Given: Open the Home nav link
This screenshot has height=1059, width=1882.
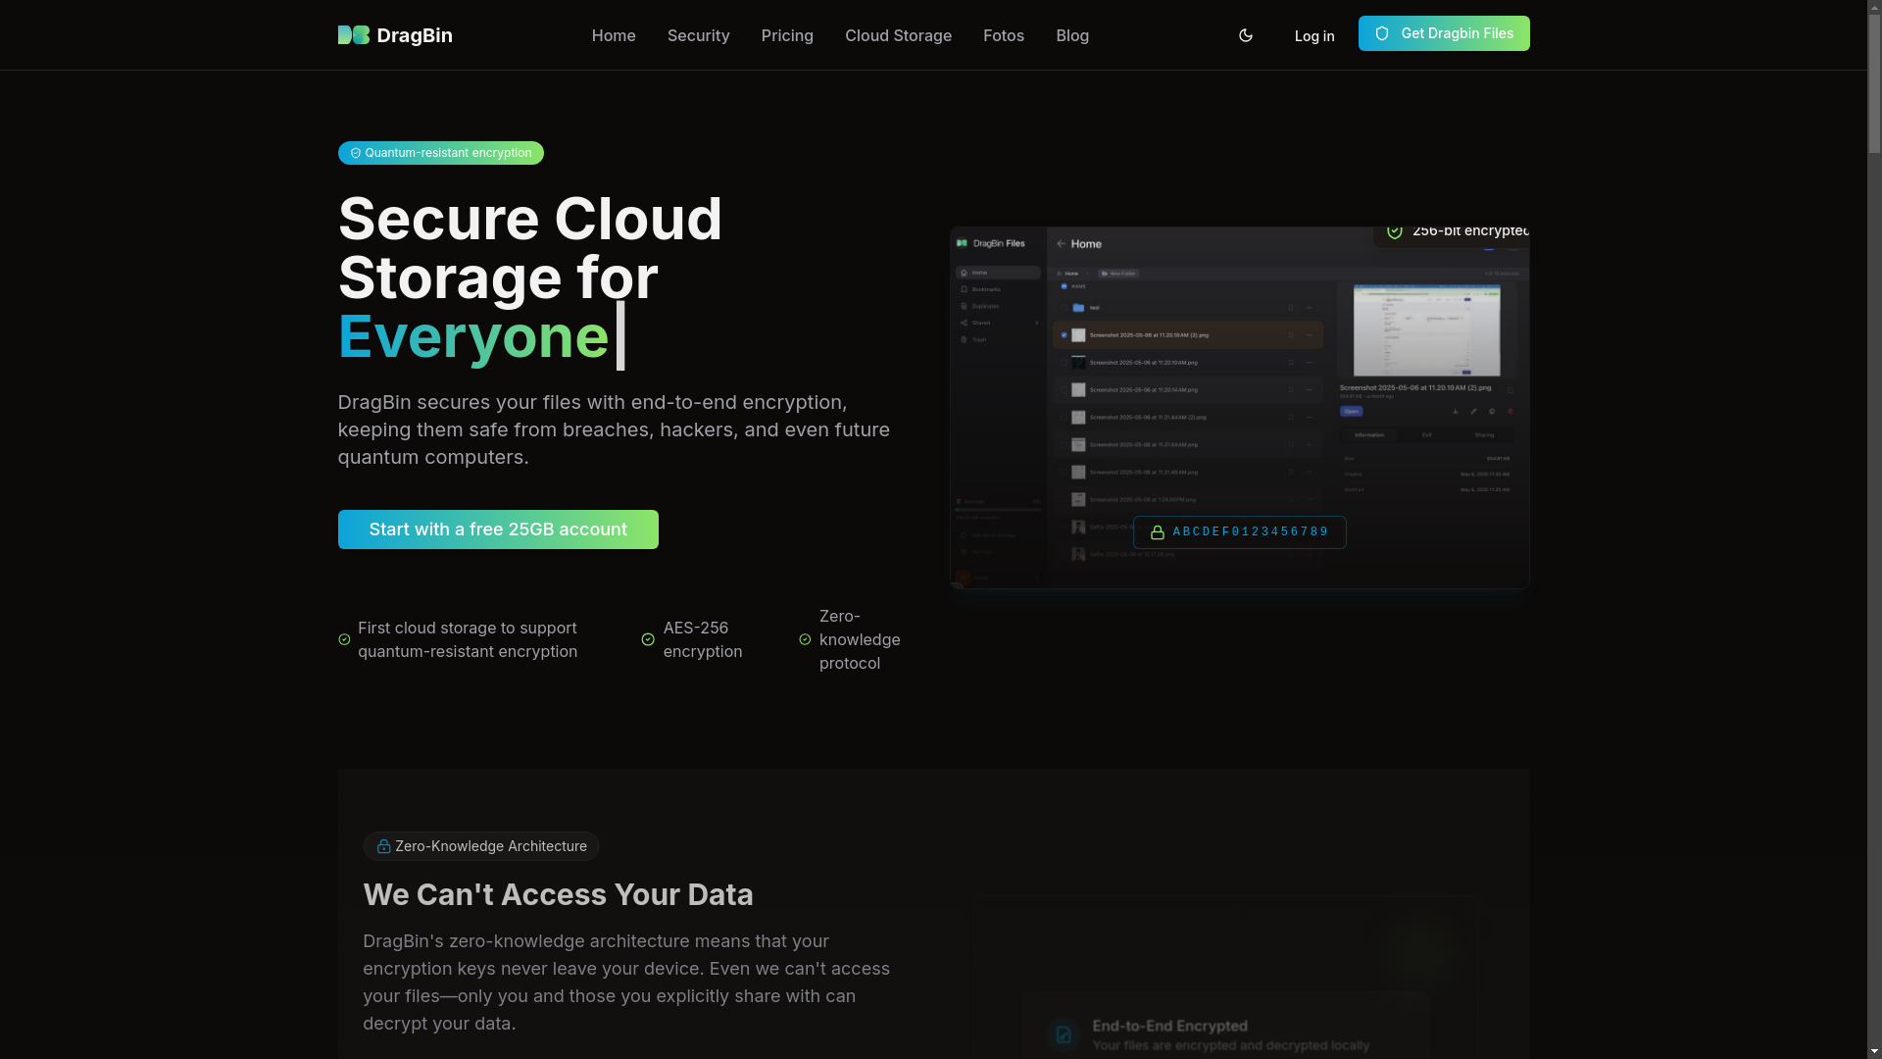Looking at the screenshot, I should click(614, 35).
